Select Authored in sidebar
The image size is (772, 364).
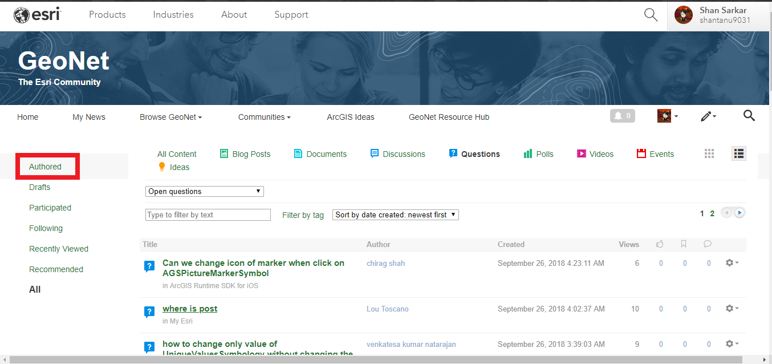45,167
